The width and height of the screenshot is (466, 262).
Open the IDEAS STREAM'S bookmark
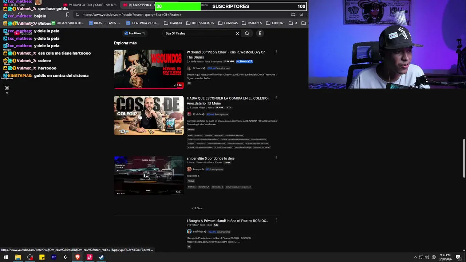click(x=104, y=23)
